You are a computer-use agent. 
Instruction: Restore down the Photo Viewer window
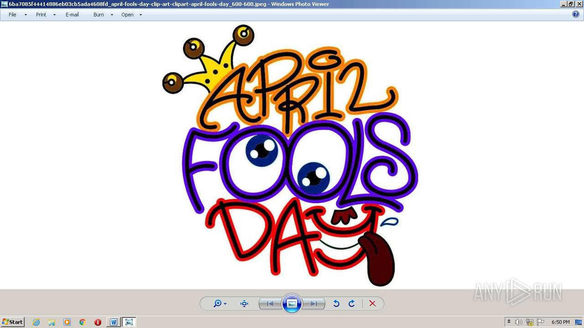pos(571,4)
